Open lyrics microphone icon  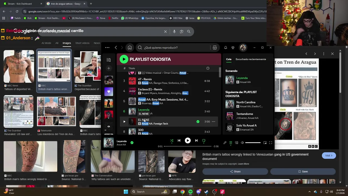click(225, 143)
